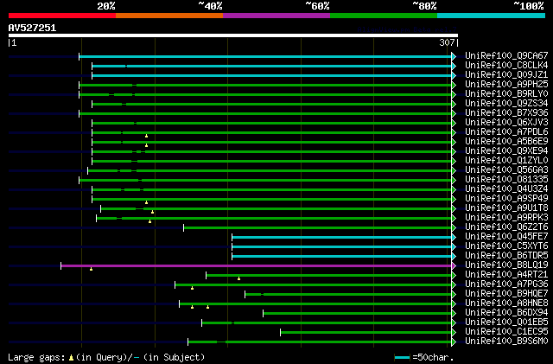Screen dimensions: 553x364
Task: Click the UniRef100_B6DX94 label
Action: tap(506, 313)
